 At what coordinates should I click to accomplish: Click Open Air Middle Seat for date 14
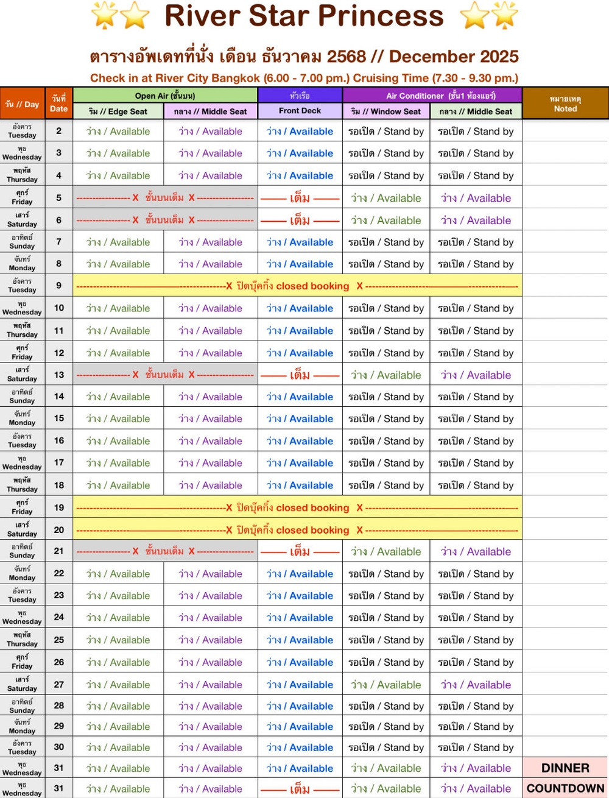211,397
